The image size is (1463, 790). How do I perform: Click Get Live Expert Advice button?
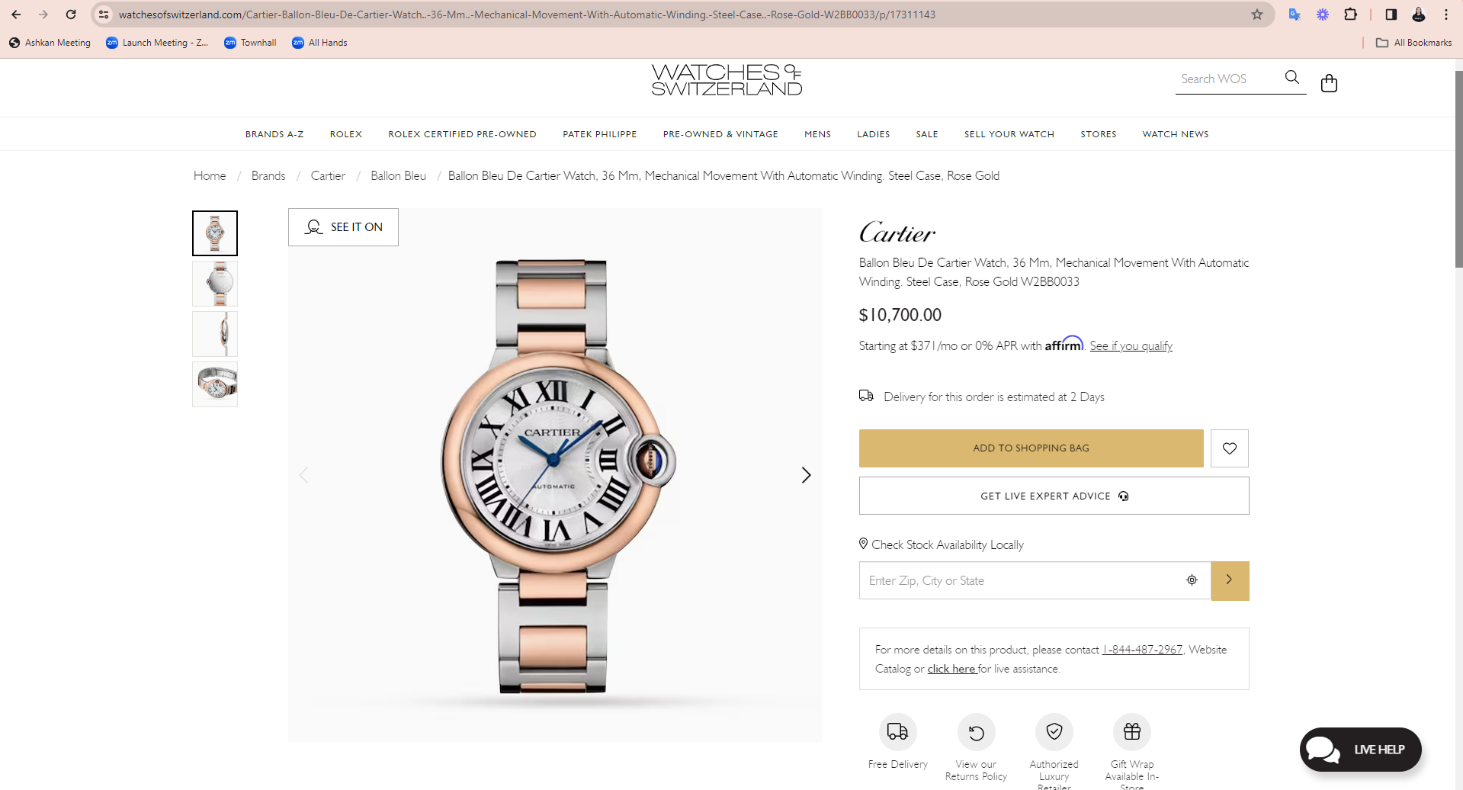[x=1054, y=496]
